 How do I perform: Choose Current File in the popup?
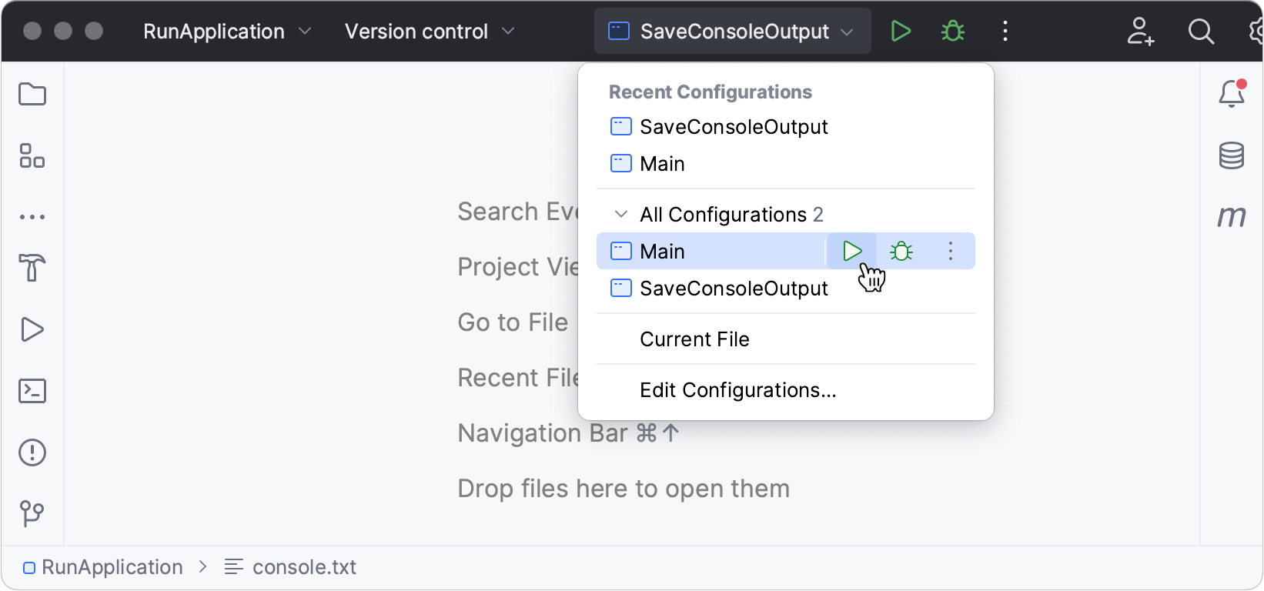tap(694, 339)
